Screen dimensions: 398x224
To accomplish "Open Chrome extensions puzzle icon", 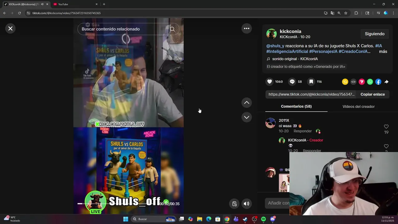I will click(x=356, y=13).
